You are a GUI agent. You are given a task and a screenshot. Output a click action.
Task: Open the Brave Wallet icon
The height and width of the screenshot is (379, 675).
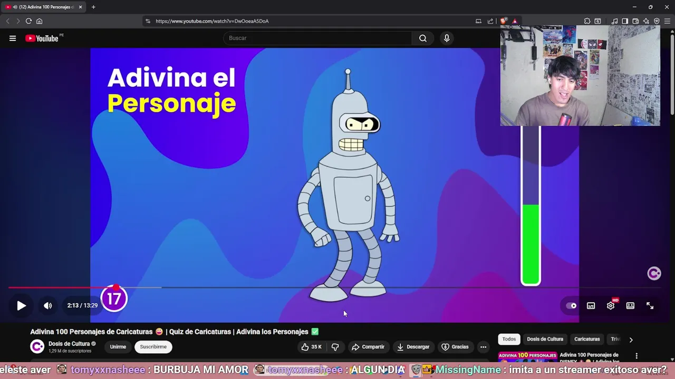click(635, 21)
